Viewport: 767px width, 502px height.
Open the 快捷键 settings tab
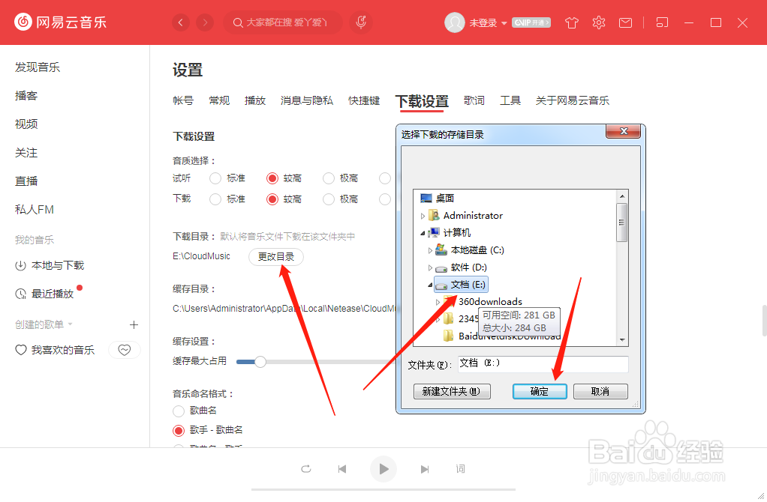coord(364,100)
